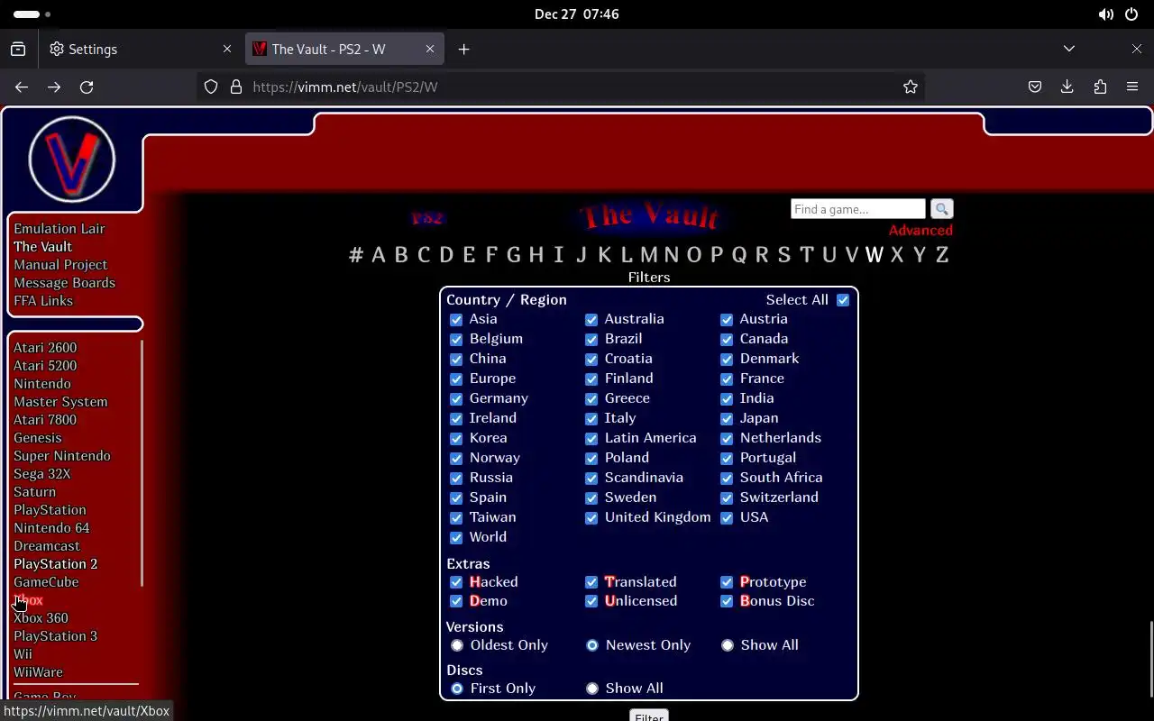Viewport: 1154px width, 721px height.
Task: Select First Only discs radio button
Action: coord(457,689)
